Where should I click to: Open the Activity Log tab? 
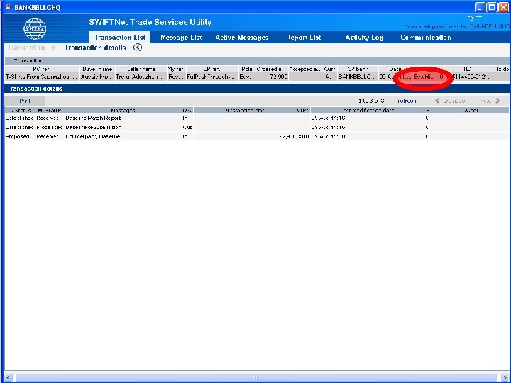[364, 38]
